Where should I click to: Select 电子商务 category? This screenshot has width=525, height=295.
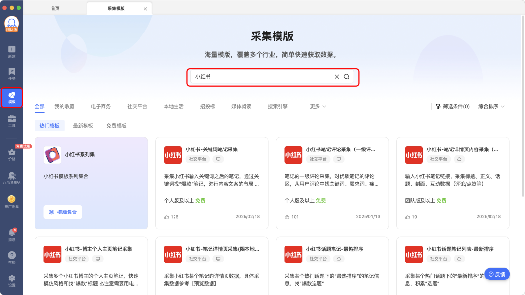tap(101, 107)
